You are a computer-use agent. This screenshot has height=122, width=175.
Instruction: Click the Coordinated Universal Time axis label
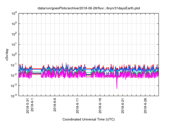[x=89, y=119]
